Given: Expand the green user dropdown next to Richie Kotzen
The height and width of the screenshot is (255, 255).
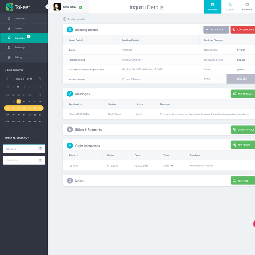Looking at the screenshot, I should (80, 7).
